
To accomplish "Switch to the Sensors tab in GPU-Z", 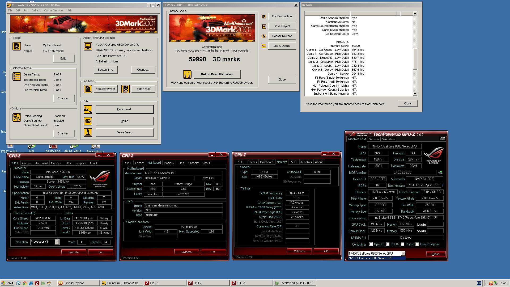I will [374, 139].
